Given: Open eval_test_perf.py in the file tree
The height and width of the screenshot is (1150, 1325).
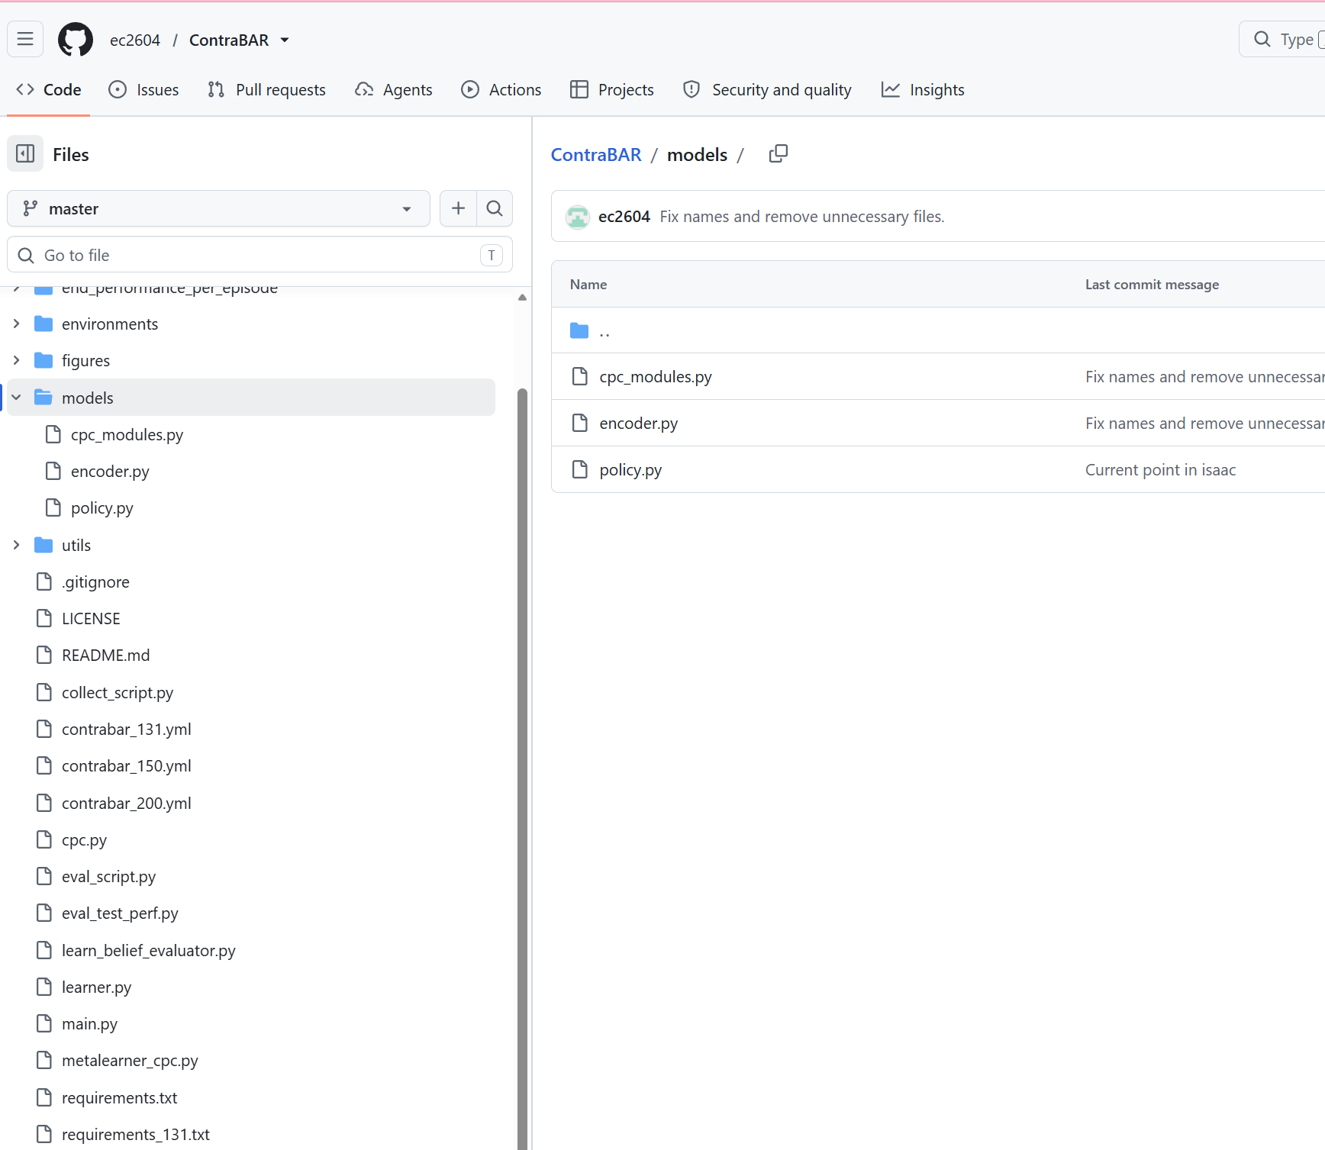Looking at the screenshot, I should (x=120, y=913).
